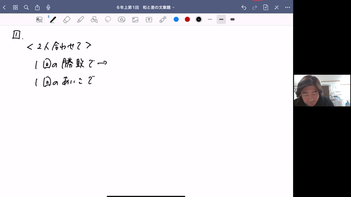
Task: Select the Shapes tool
Action: 94,19
